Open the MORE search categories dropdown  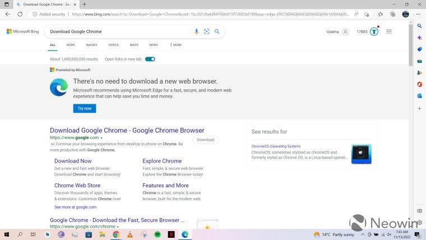pyautogui.click(x=176, y=45)
